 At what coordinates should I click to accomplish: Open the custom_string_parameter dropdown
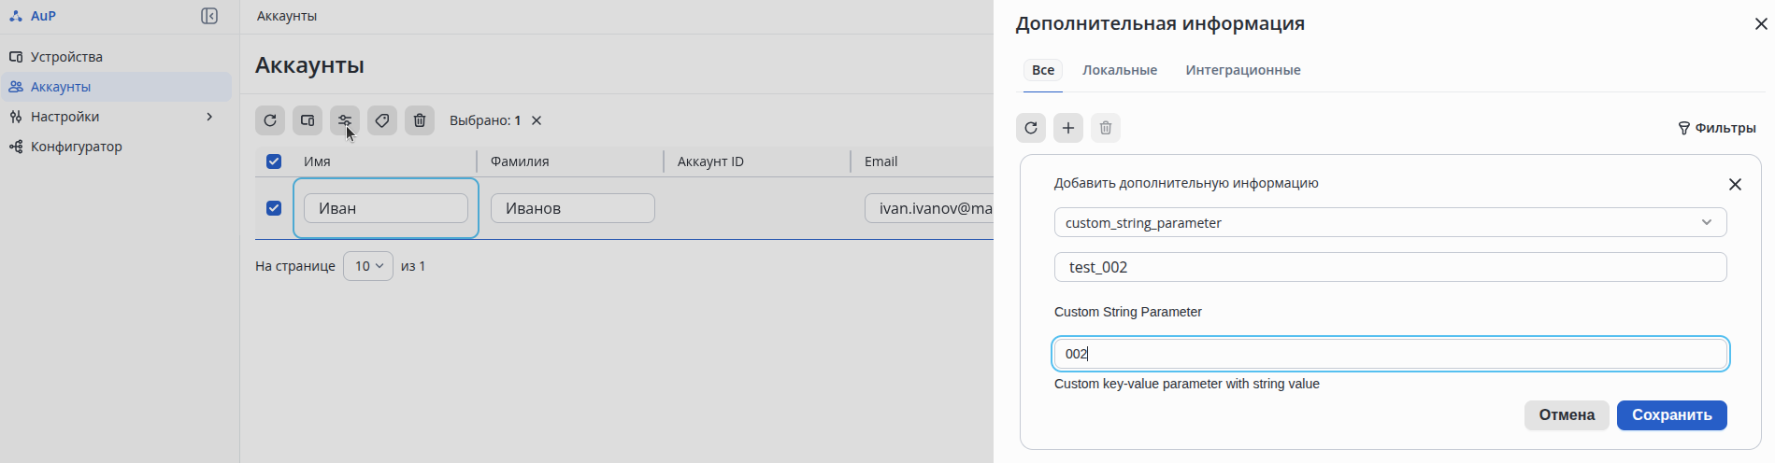(x=1390, y=222)
